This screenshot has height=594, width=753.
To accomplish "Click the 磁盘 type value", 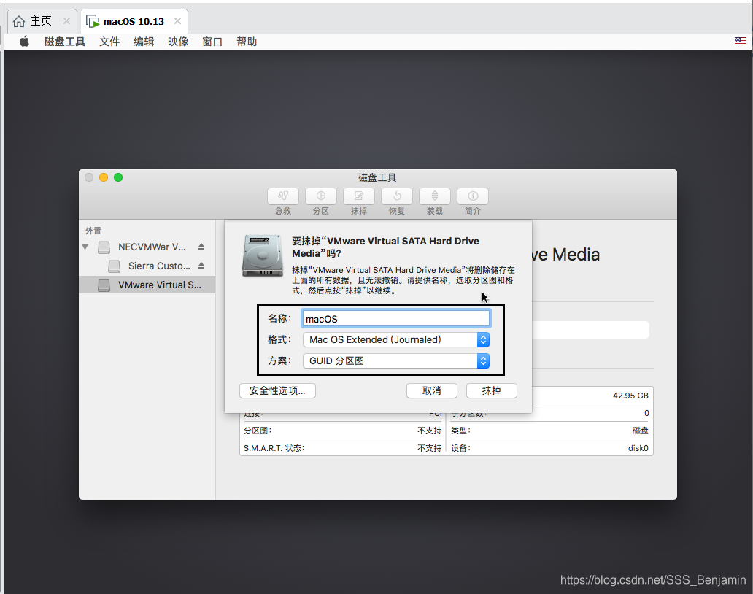I will (641, 431).
